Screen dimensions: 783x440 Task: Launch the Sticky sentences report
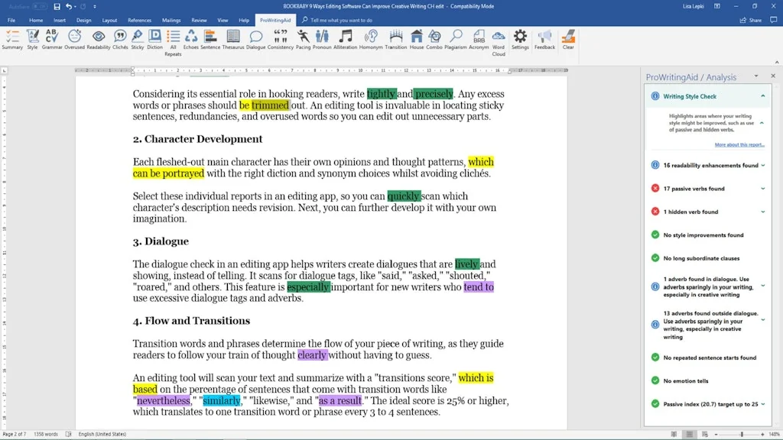click(138, 40)
